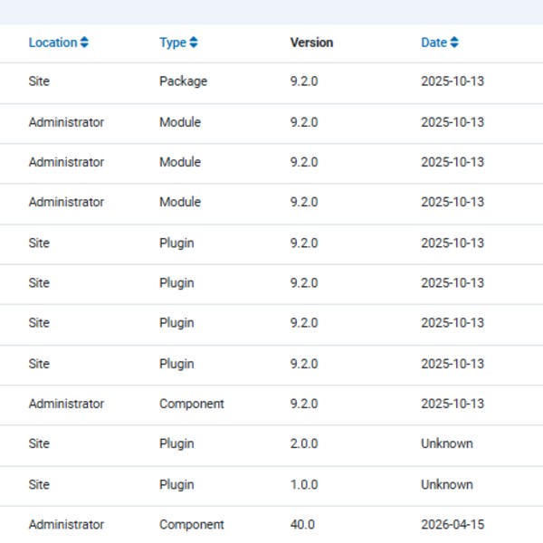Click Plugin in the version 2.0.0 row
This screenshot has width=543, height=543.
(176, 444)
